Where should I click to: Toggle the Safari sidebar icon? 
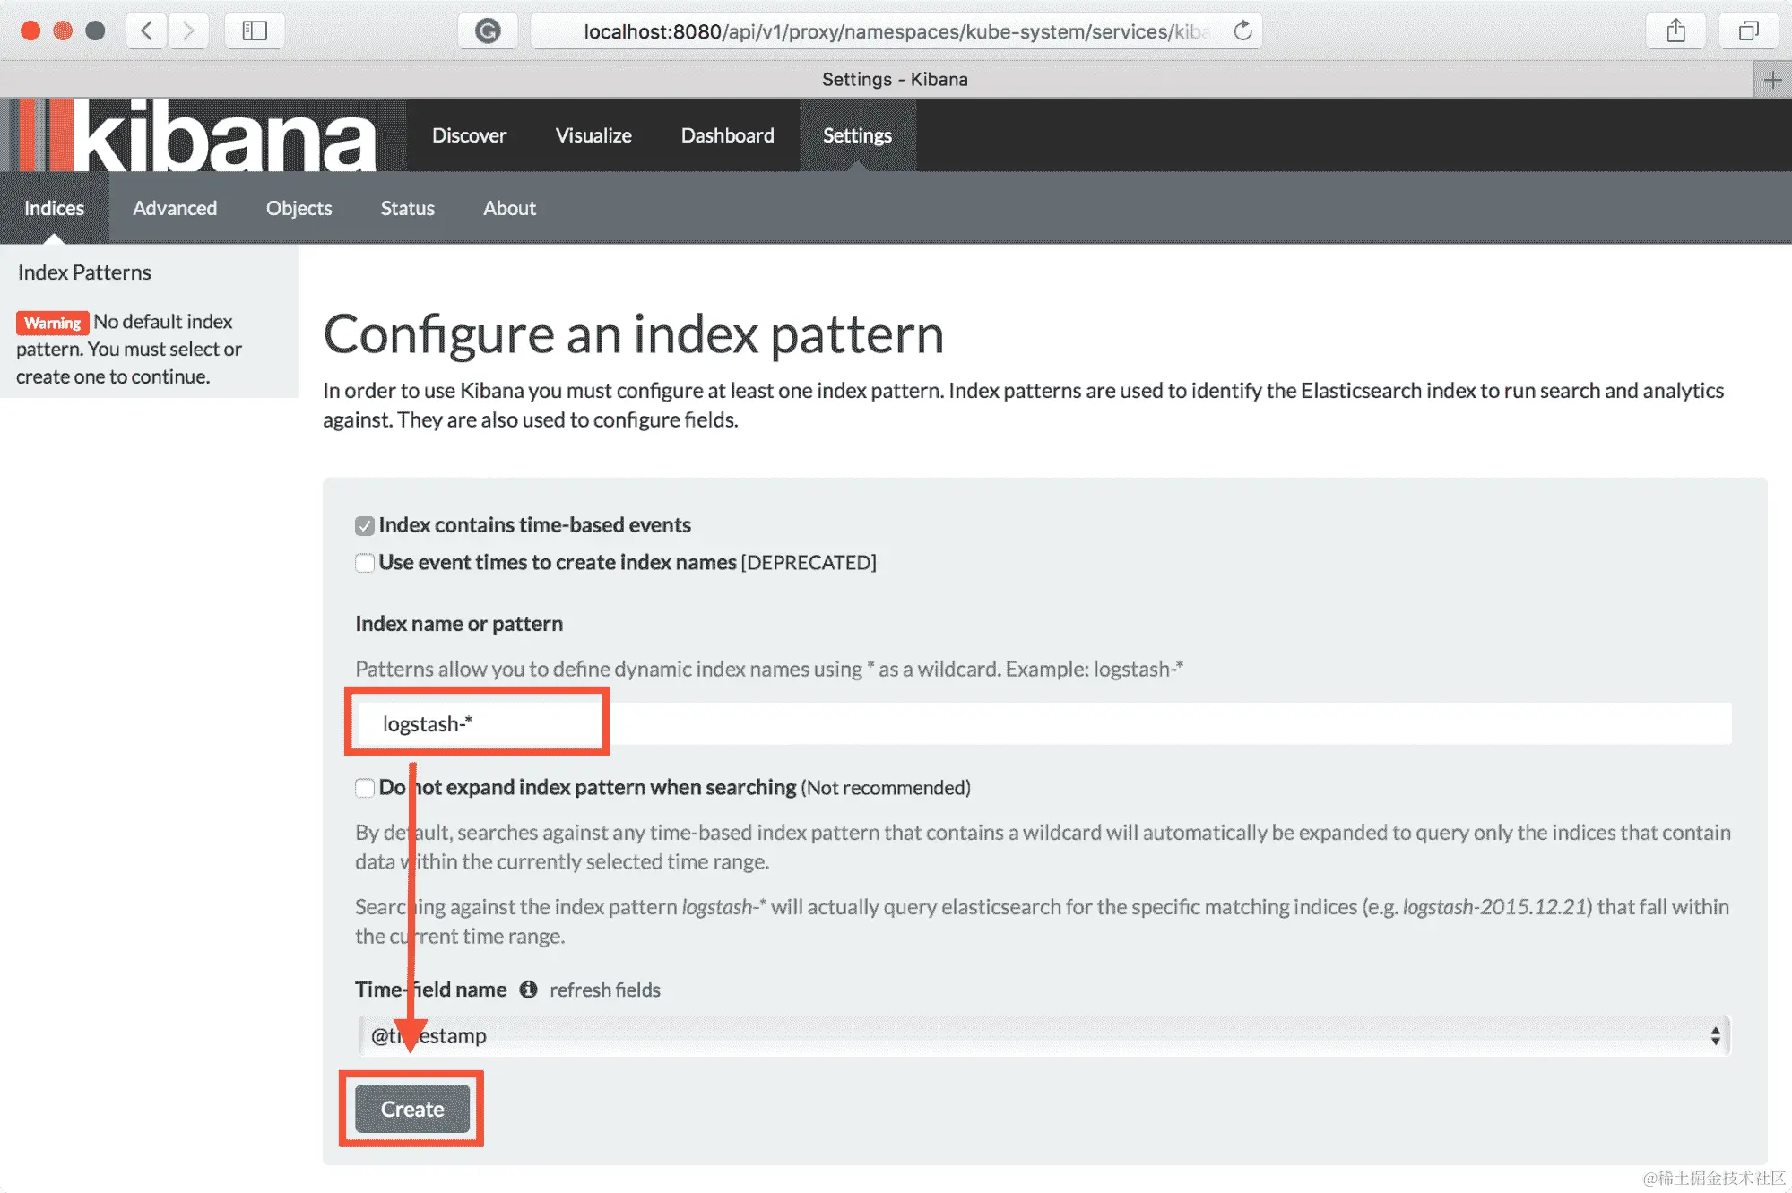pyautogui.click(x=255, y=30)
